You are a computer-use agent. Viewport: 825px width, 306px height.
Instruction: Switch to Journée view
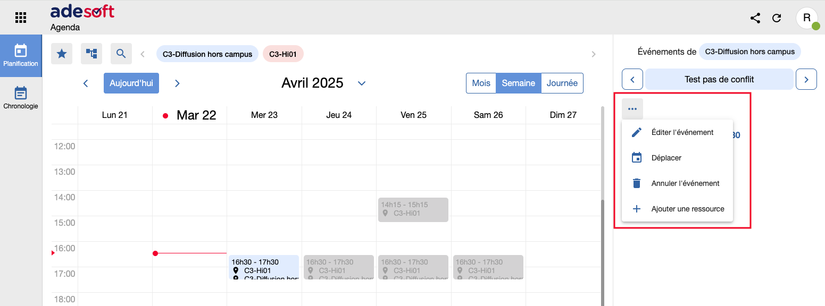562,83
